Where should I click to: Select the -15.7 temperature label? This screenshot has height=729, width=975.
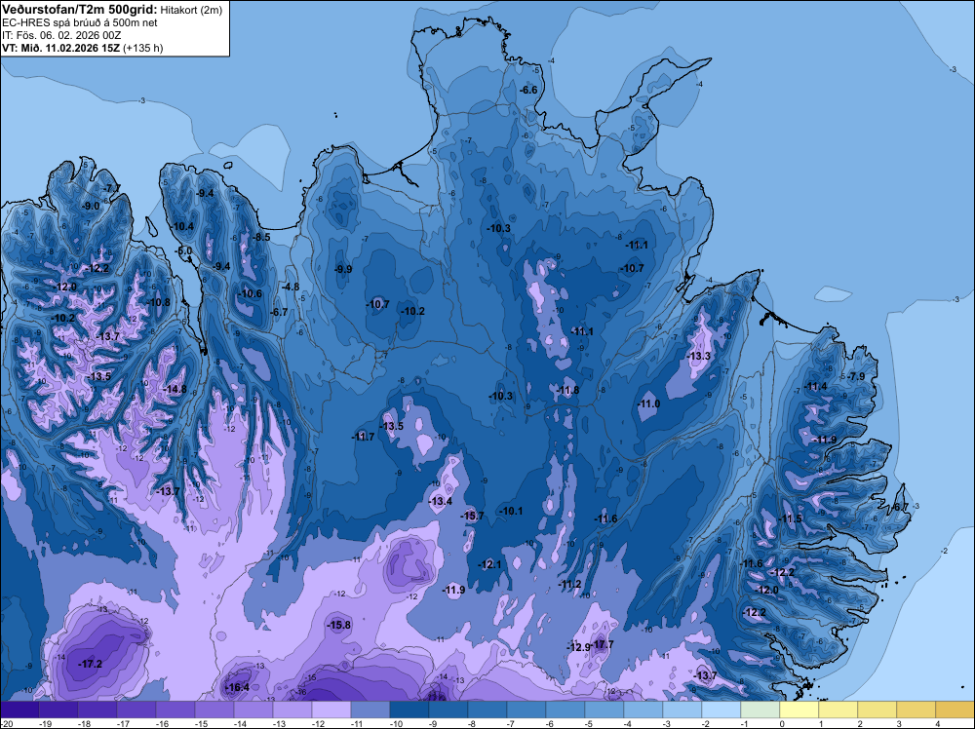tap(472, 516)
